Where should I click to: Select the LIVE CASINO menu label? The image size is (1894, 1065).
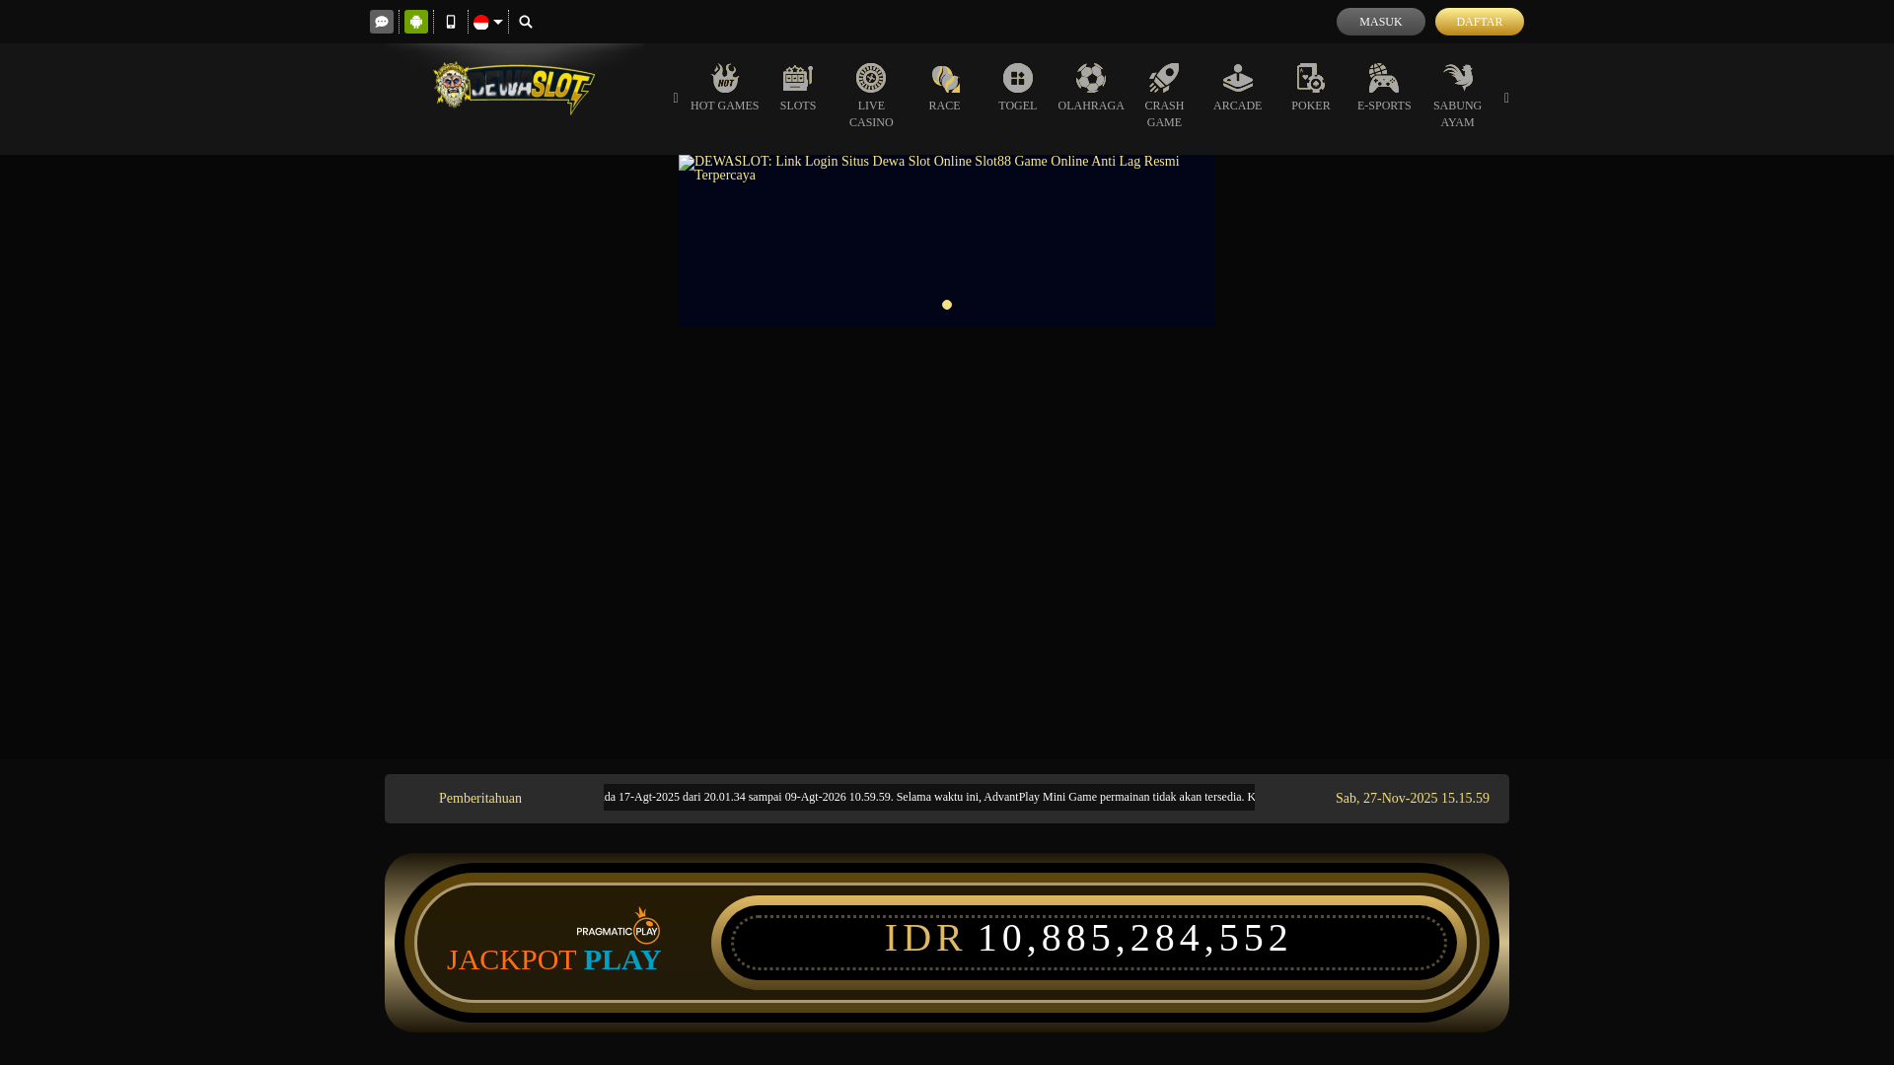(871, 113)
